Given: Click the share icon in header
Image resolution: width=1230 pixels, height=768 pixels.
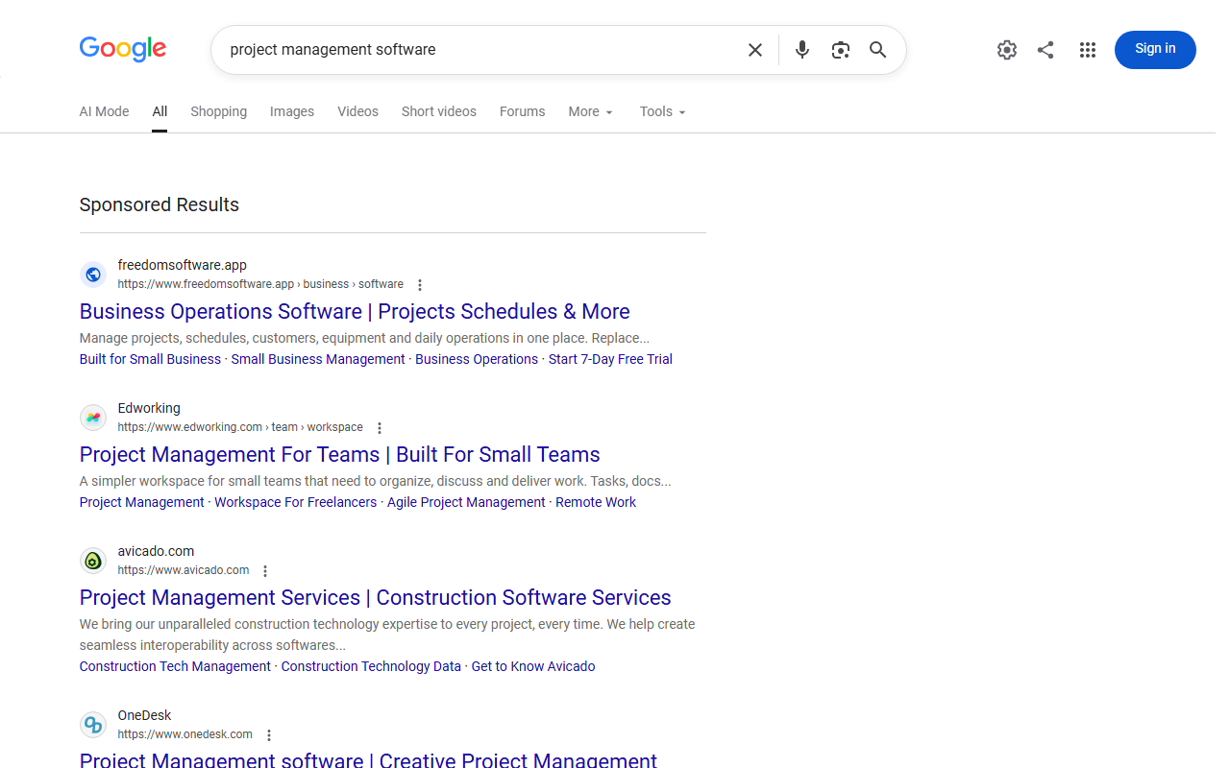Looking at the screenshot, I should [x=1045, y=50].
